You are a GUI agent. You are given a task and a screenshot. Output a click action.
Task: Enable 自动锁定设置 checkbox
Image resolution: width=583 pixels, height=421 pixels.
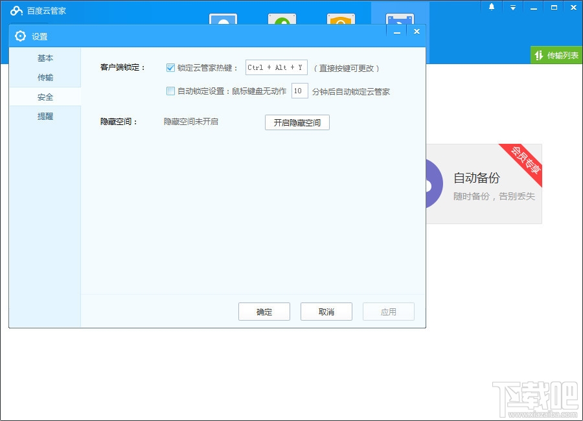(x=170, y=91)
